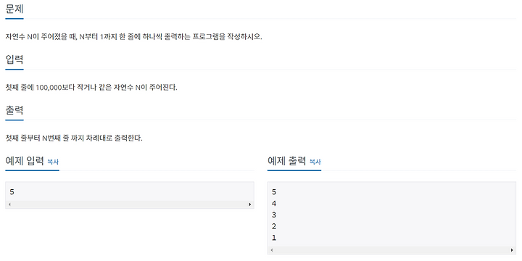Click the line 4 in sample output
The image size is (522, 261).
pos(274,204)
